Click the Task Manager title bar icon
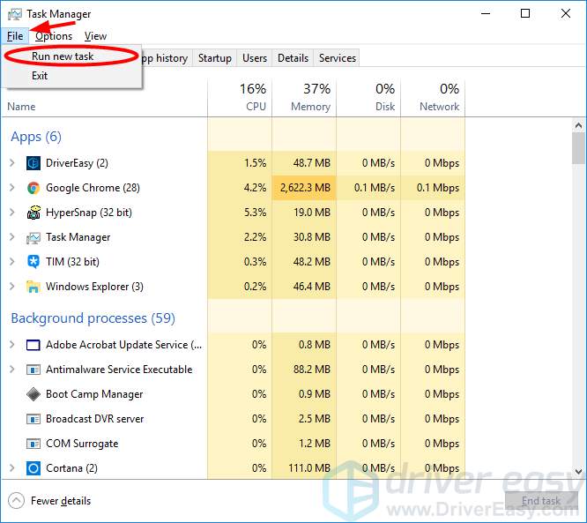 (x=15, y=14)
